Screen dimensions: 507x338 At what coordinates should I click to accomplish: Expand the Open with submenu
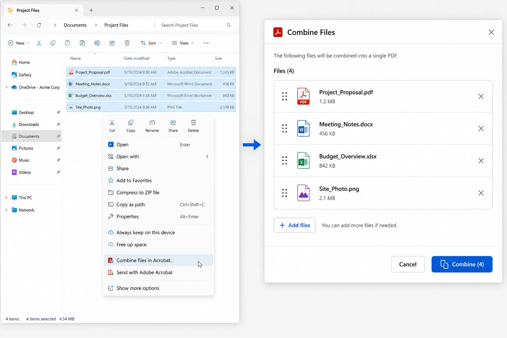pos(207,156)
